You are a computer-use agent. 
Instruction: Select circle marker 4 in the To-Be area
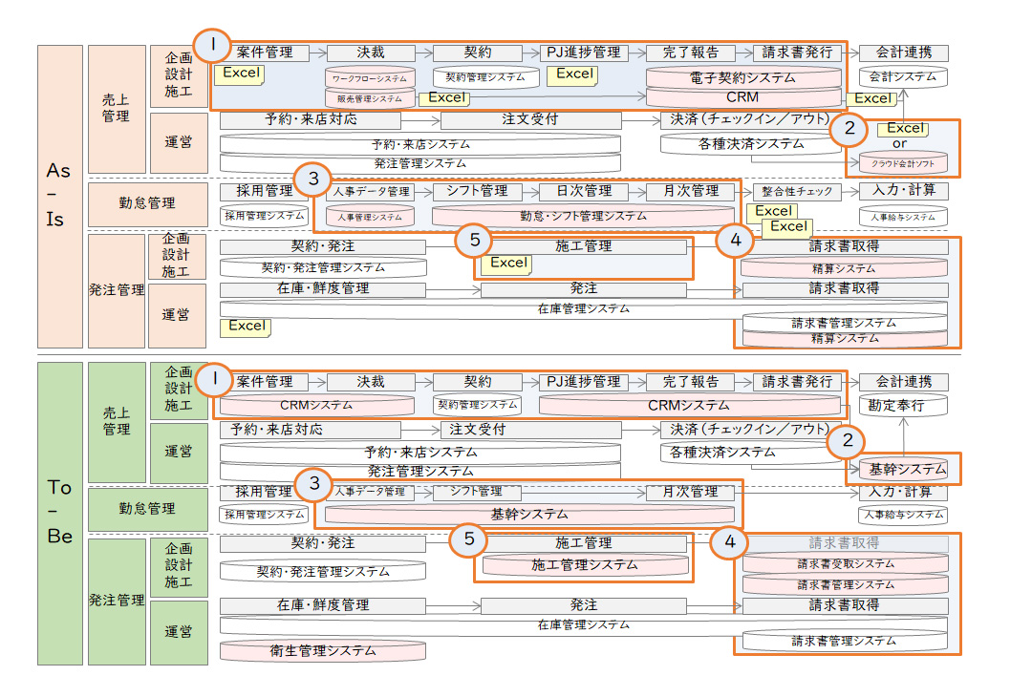[731, 541]
